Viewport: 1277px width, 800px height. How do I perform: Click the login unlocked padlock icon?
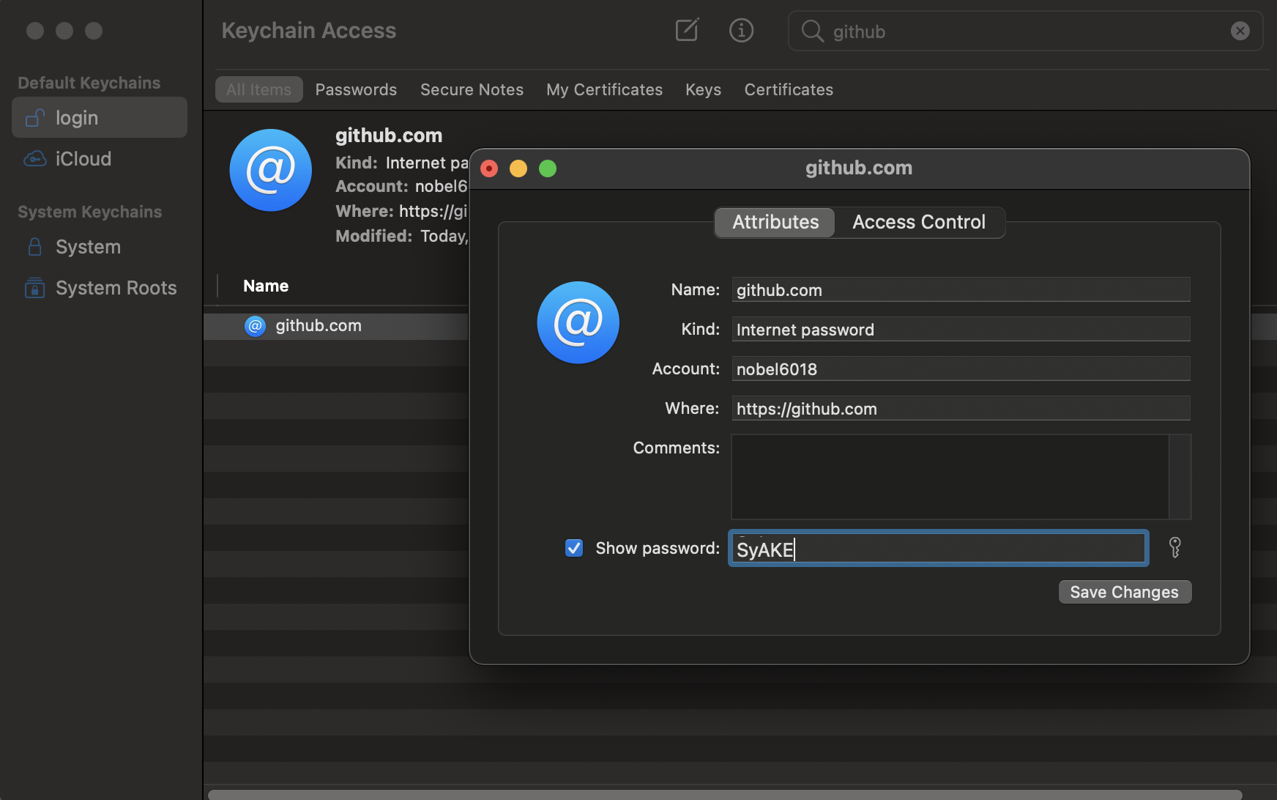click(35, 117)
